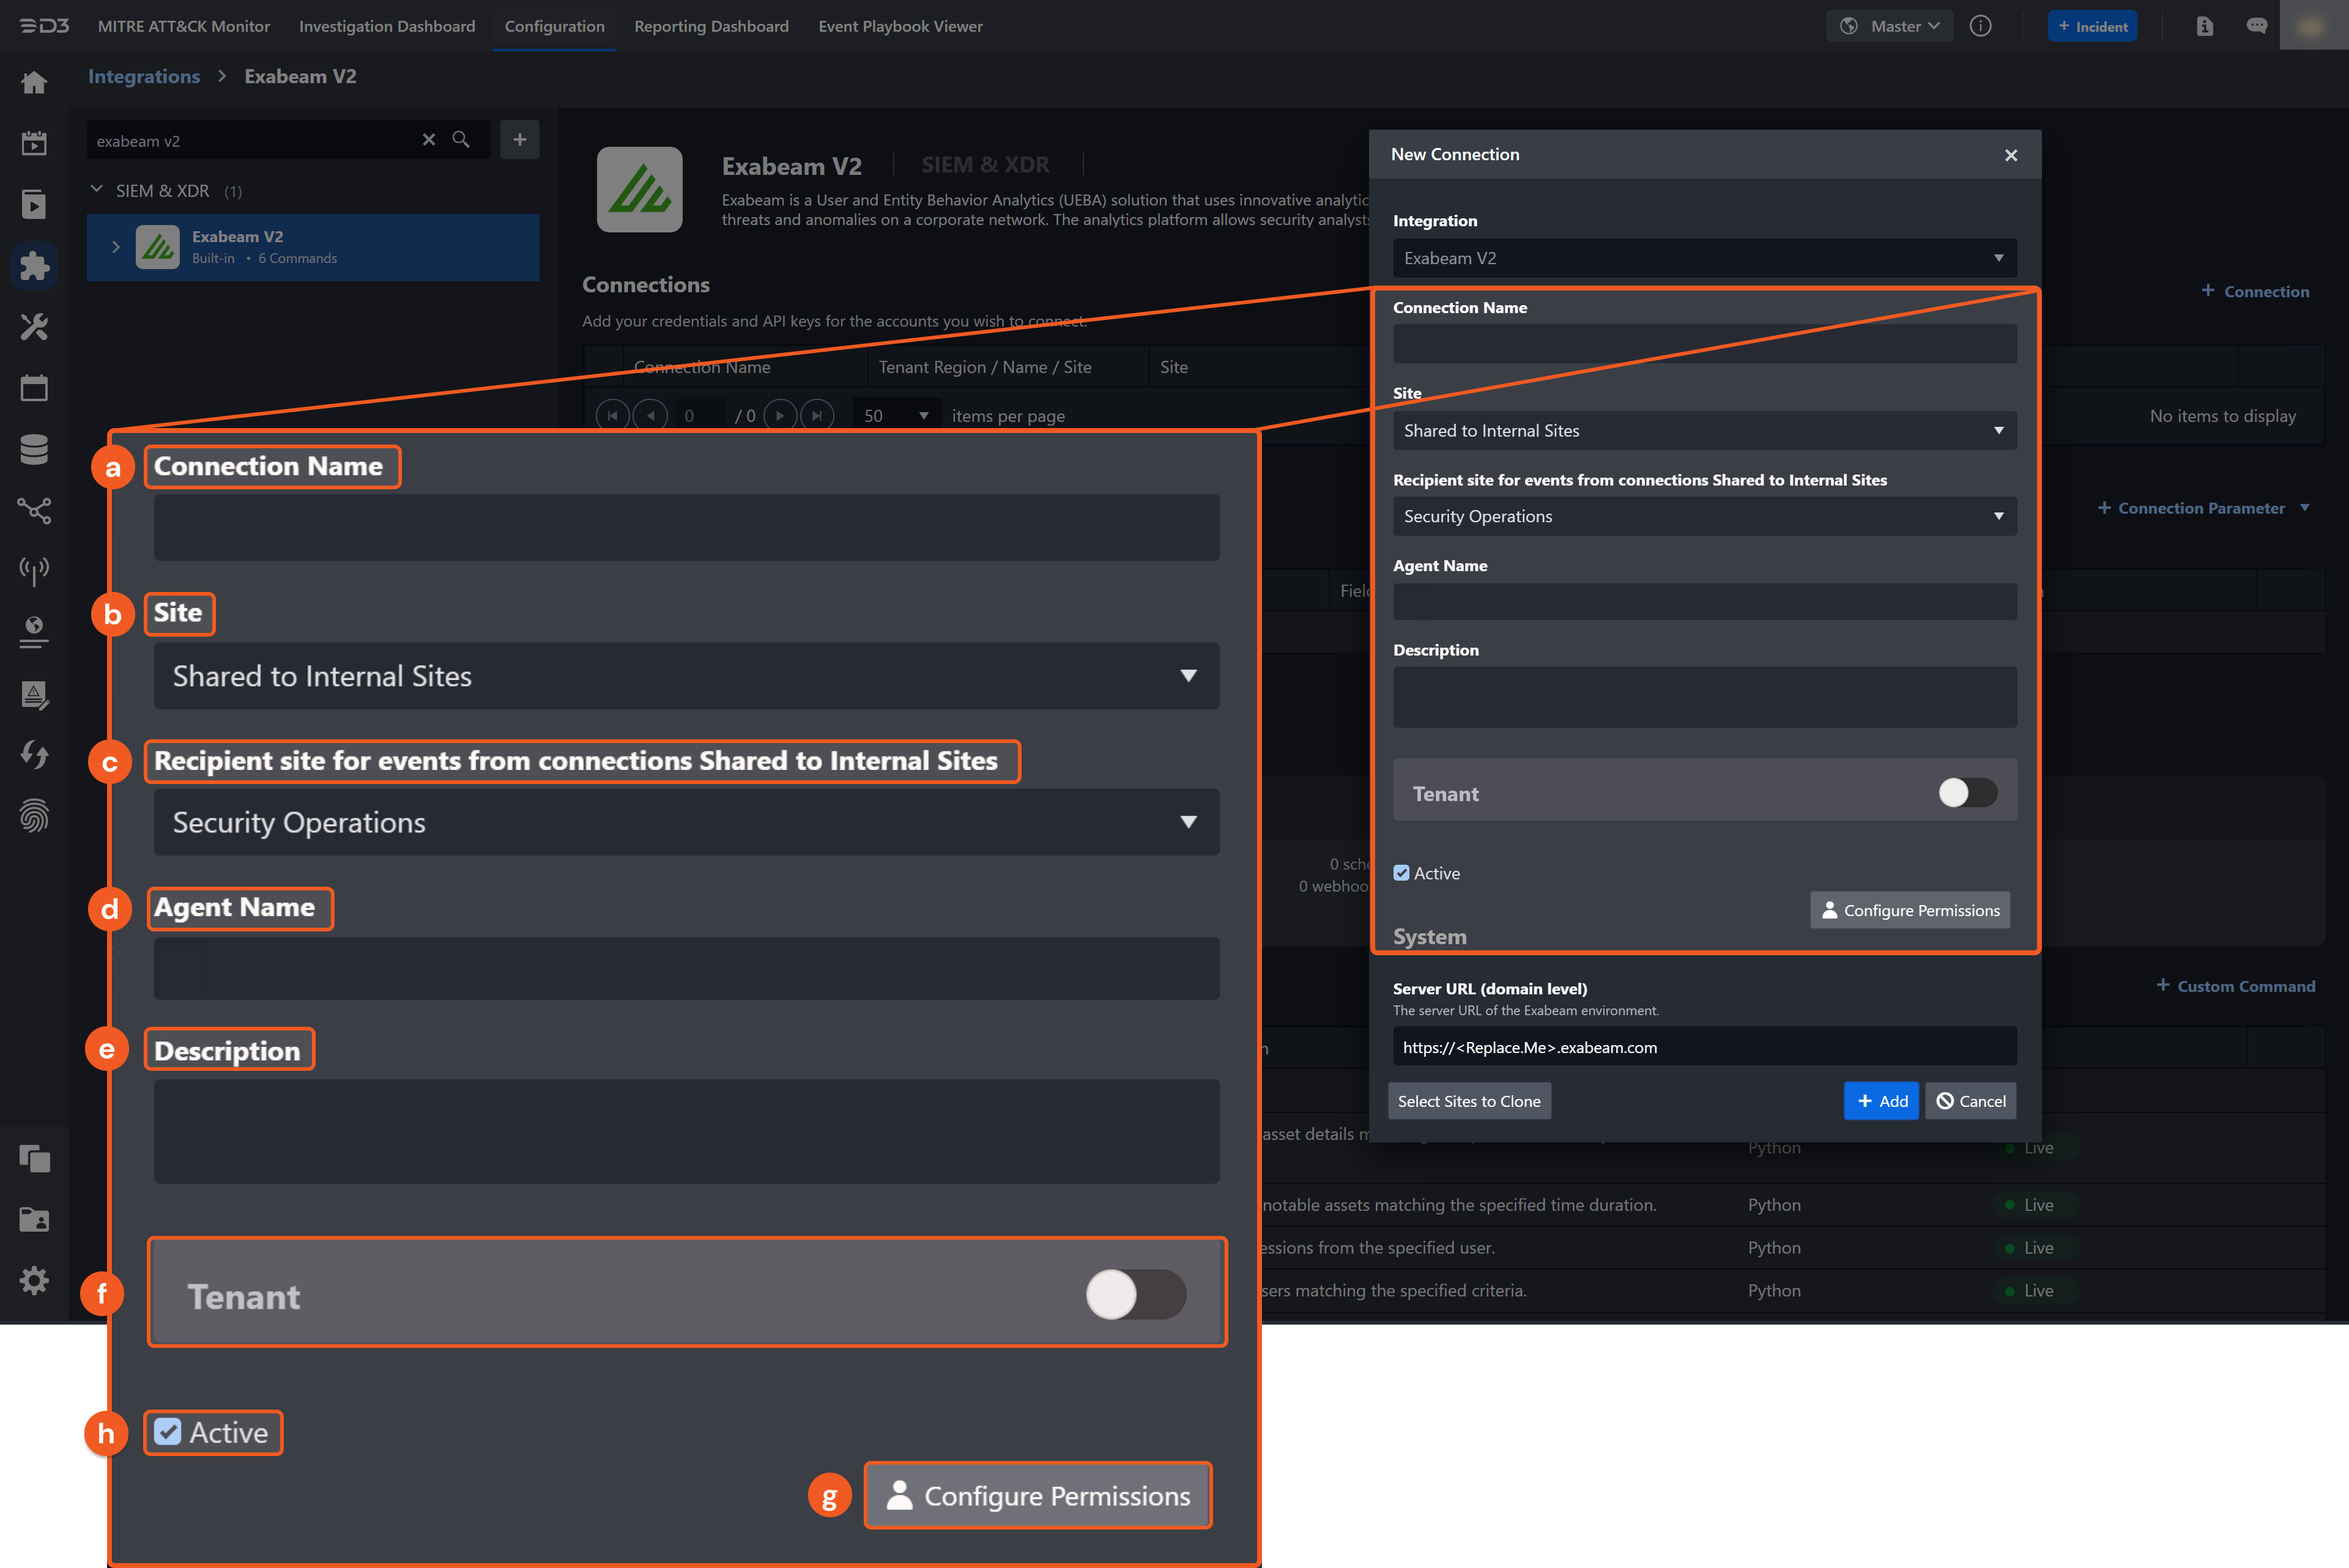Open the chat bubble icon in top bar
Viewport: 2349px width, 1568px height.
(2256, 26)
